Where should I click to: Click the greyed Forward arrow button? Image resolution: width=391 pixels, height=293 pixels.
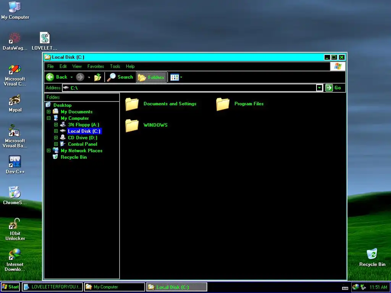[80, 77]
